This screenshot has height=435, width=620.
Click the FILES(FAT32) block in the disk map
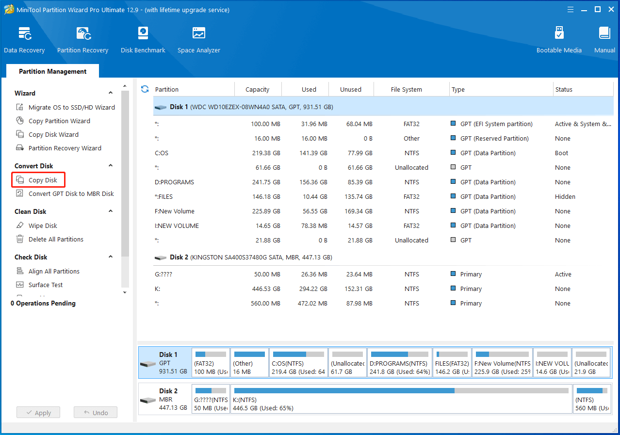[452, 362]
